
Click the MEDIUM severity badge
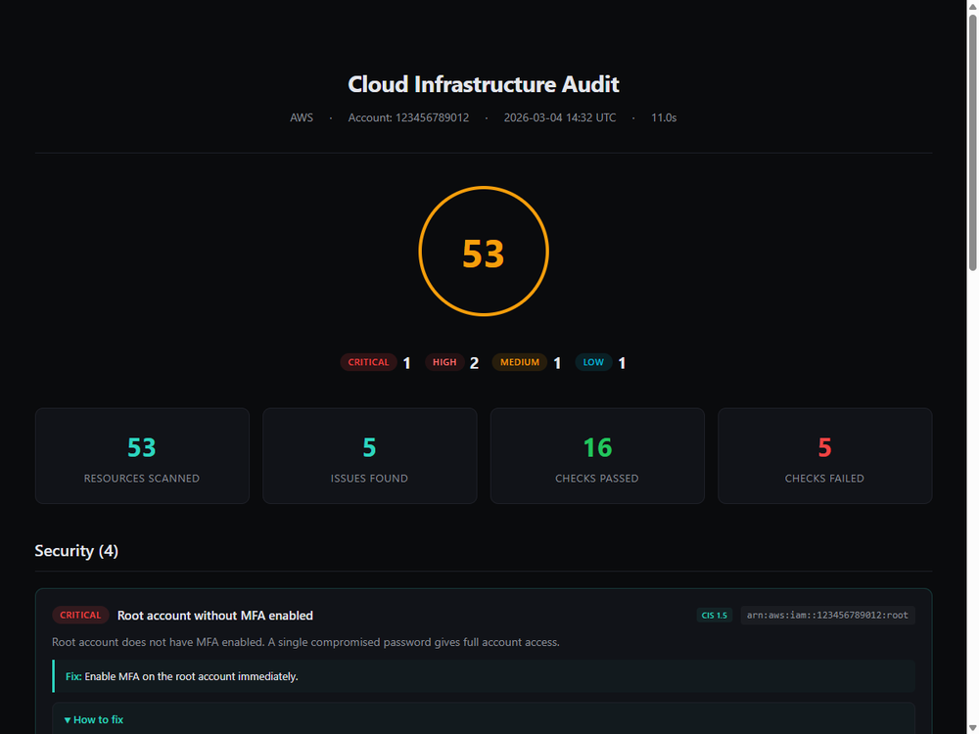point(519,362)
